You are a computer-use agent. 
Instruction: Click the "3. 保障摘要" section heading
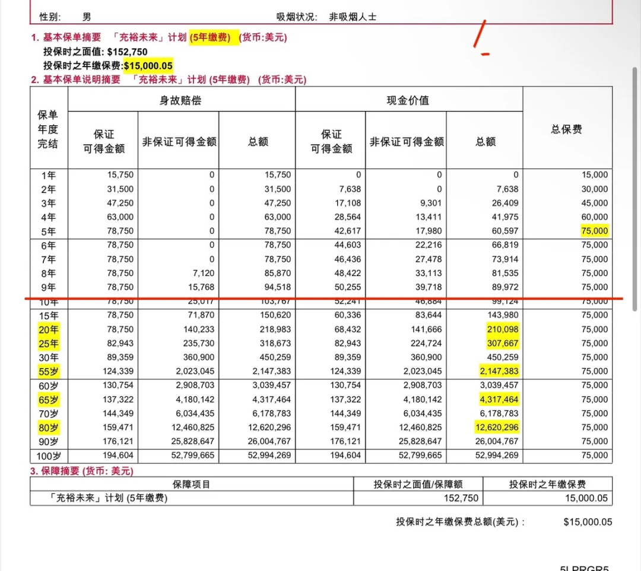point(82,471)
